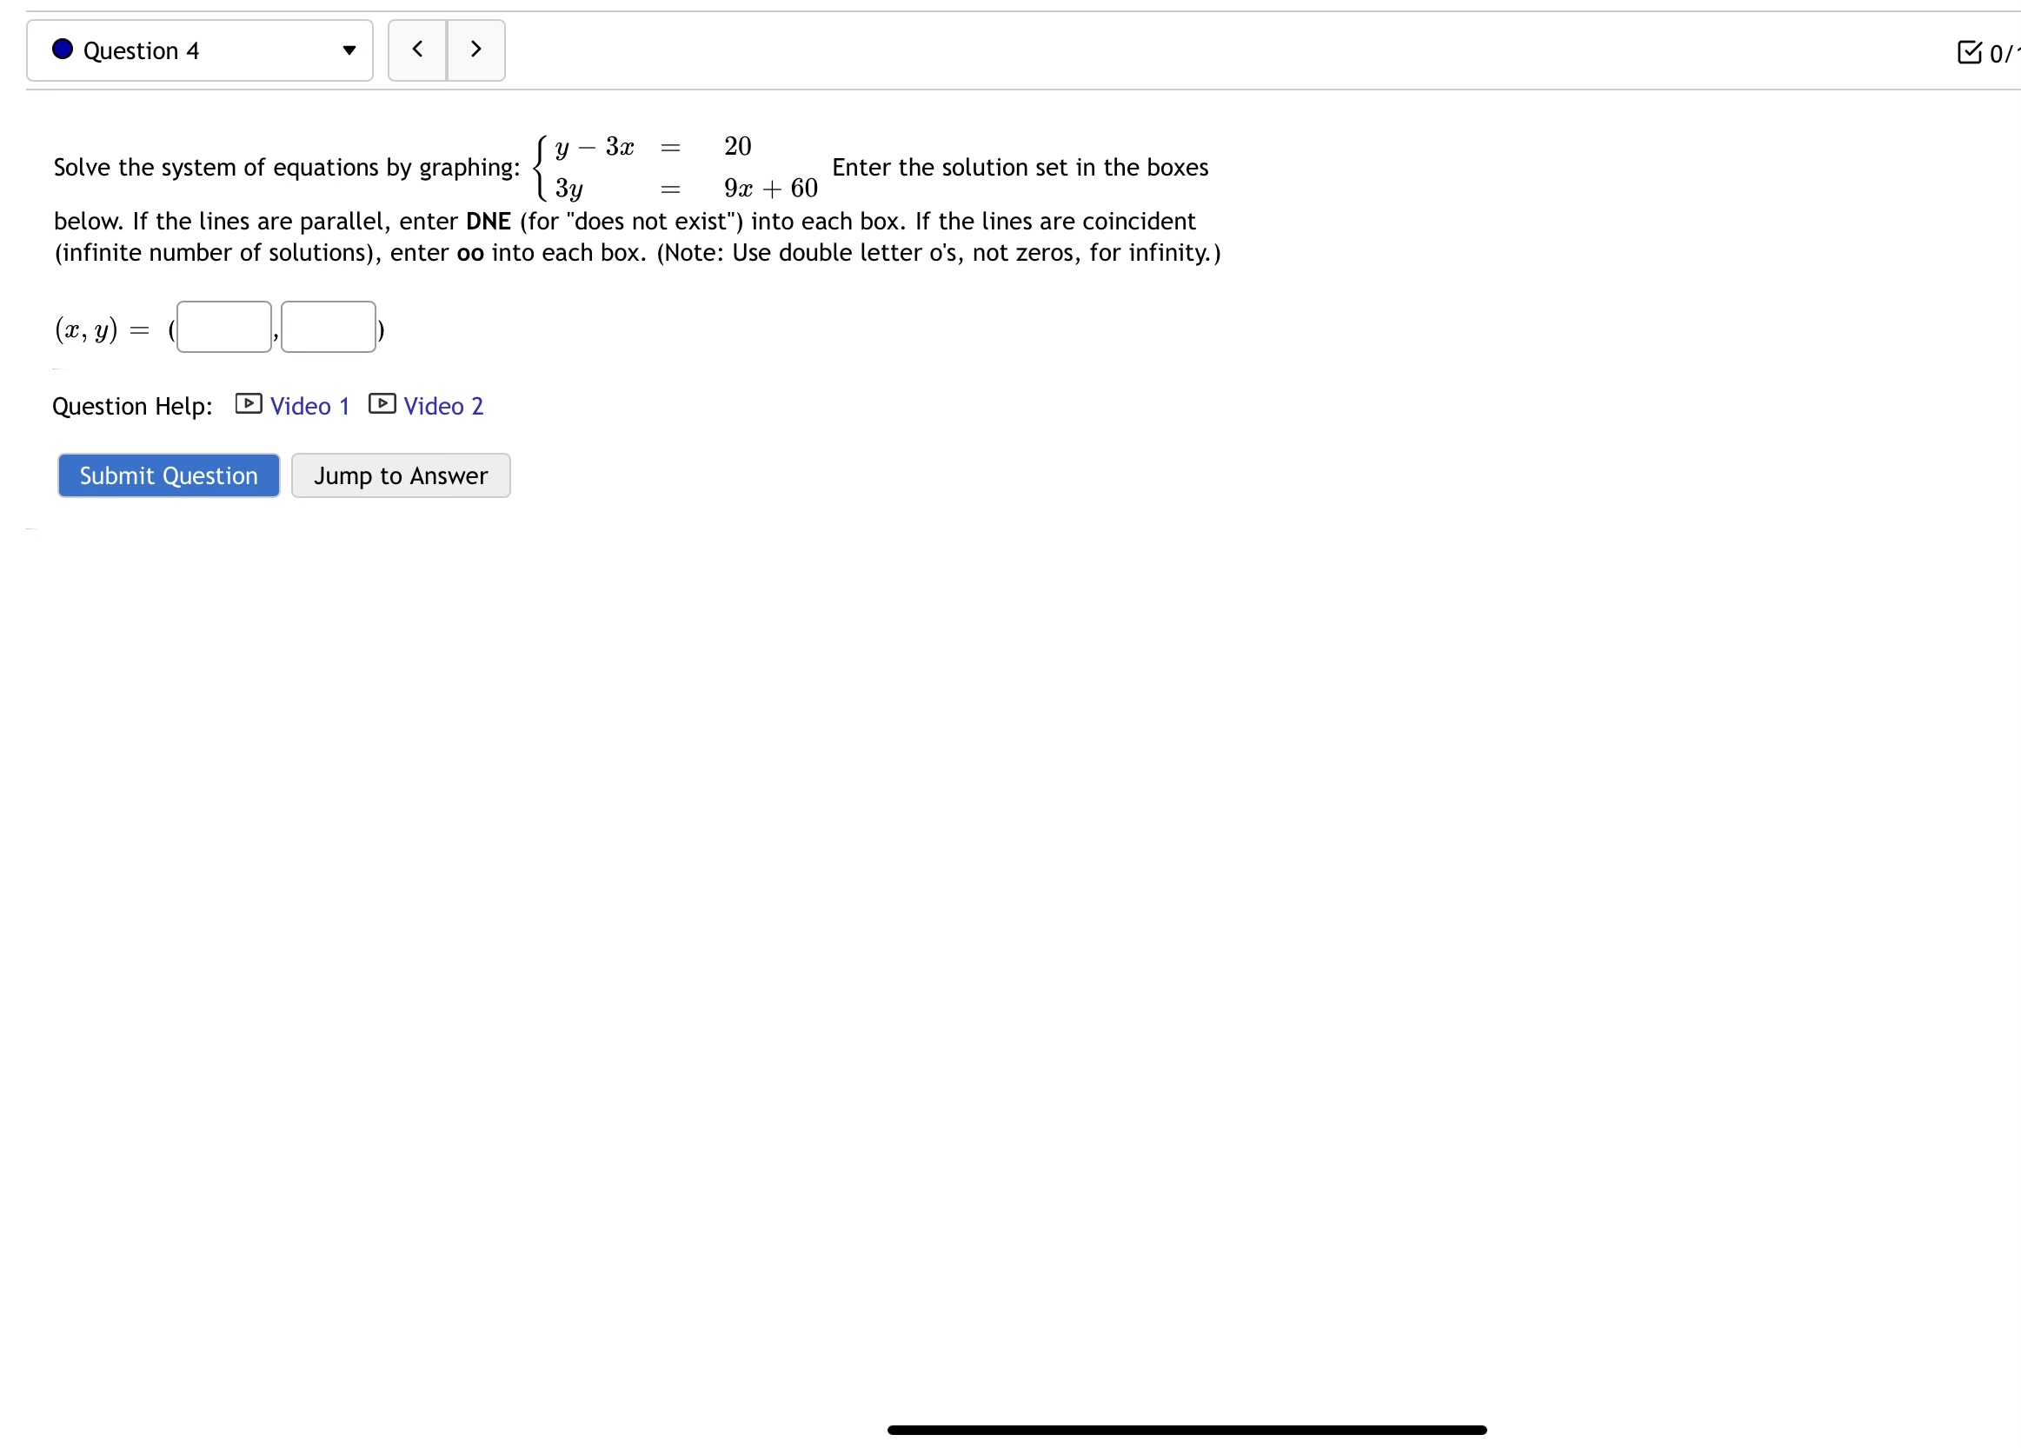The width and height of the screenshot is (2021, 1448).
Task: Go to the next question arrow
Action: tap(475, 50)
